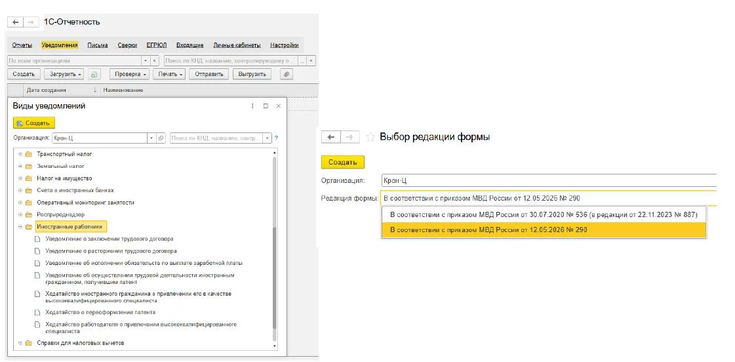This screenshot has width=735, height=362.
Task: Open the Личные кабинеты tab
Action: tap(237, 45)
